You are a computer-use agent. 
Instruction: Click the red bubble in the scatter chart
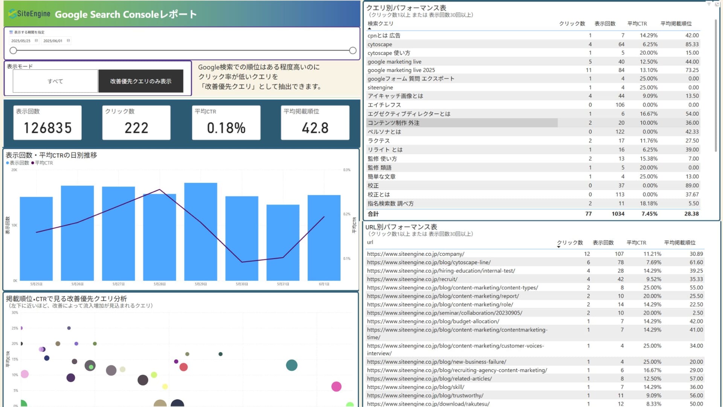(x=183, y=367)
